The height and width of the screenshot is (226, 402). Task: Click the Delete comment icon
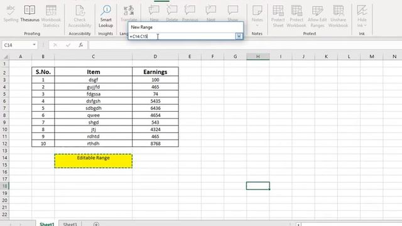click(x=171, y=11)
